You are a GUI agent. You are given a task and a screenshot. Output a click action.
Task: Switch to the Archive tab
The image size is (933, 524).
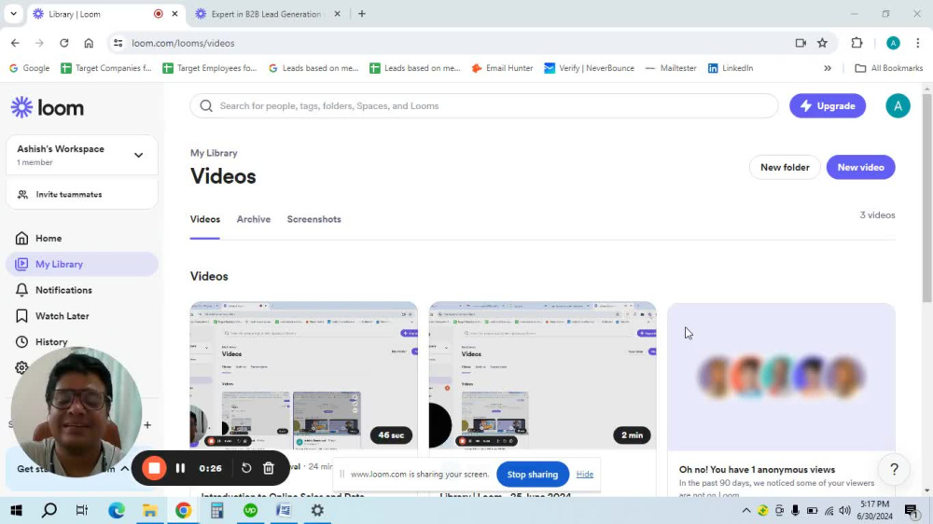(254, 219)
